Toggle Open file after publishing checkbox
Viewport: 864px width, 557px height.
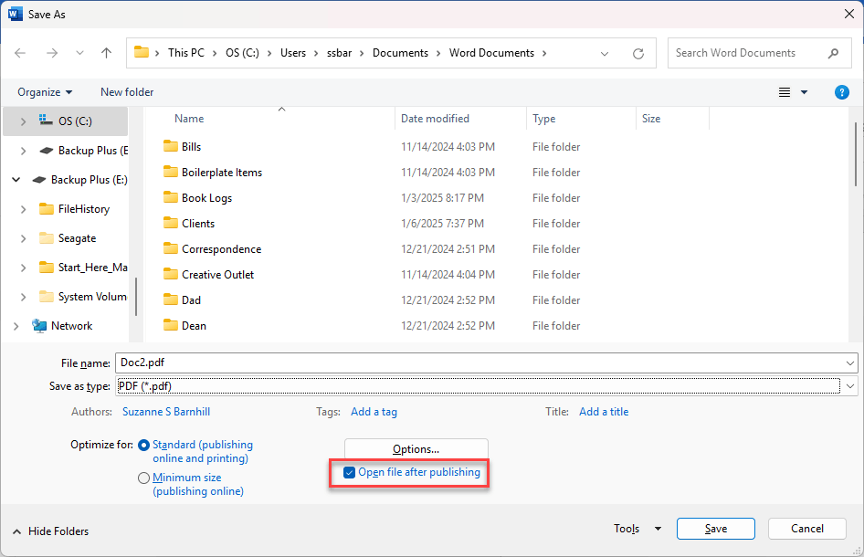[349, 472]
